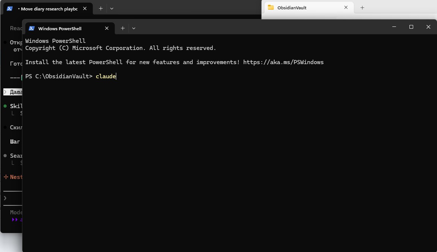Click the input prompt chevron in the background terminal
The width and height of the screenshot is (437, 252).
[5, 198]
